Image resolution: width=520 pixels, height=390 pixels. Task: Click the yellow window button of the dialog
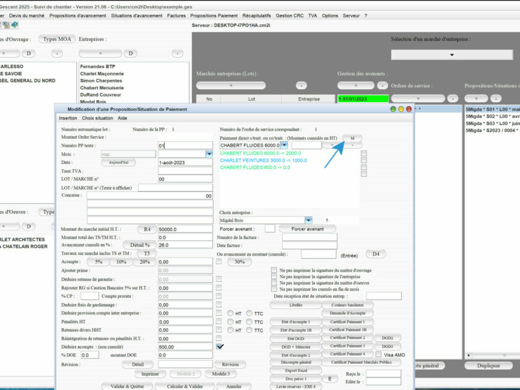(401, 109)
